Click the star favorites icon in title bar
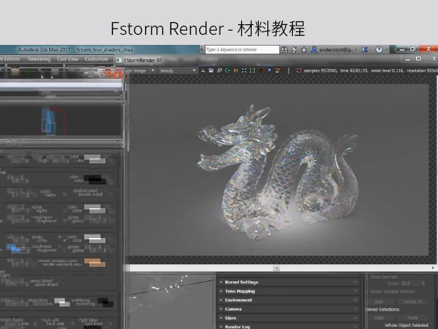438x329 pixels. pyautogui.click(x=304, y=50)
